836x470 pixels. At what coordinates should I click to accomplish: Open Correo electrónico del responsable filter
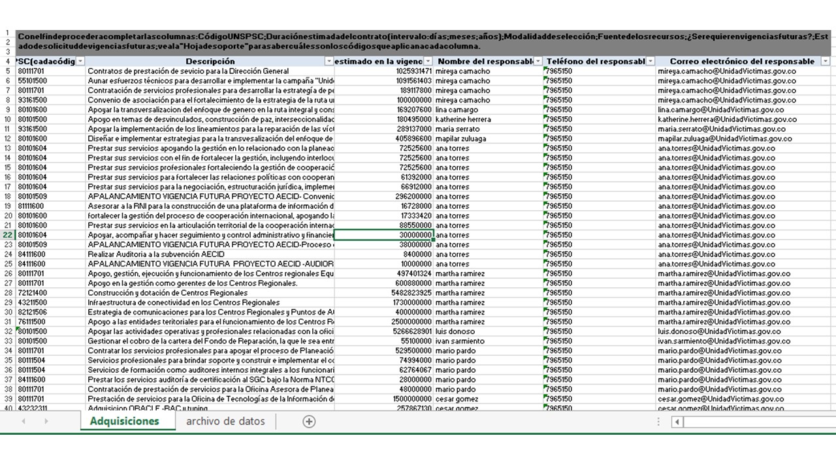point(826,61)
